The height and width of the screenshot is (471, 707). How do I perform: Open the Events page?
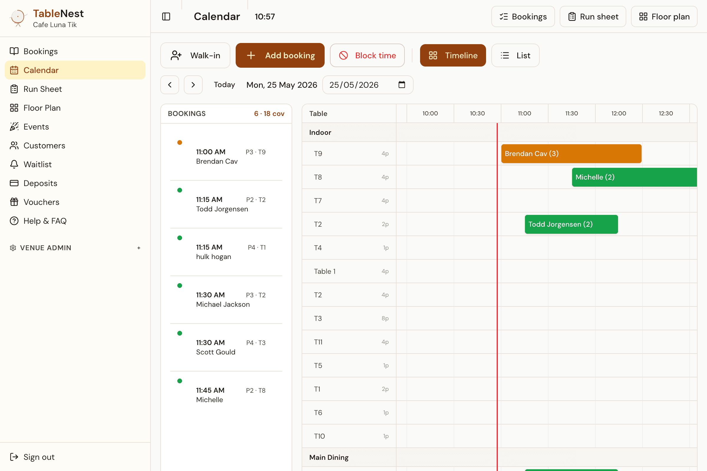coord(75,127)
